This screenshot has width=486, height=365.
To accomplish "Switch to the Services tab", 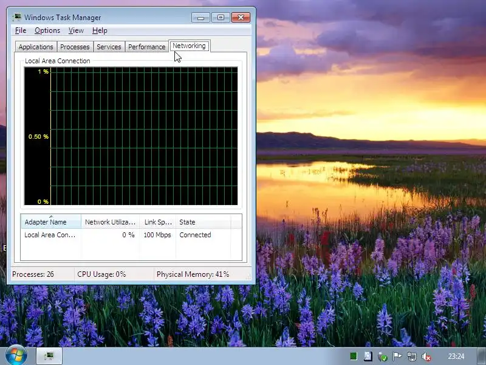I will 109,47.
